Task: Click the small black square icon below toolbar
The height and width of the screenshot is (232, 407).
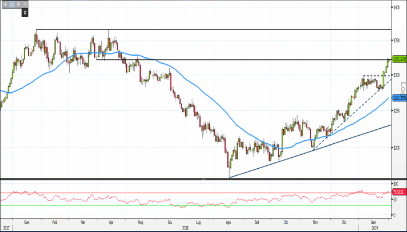Action: [x=25, y=12]
